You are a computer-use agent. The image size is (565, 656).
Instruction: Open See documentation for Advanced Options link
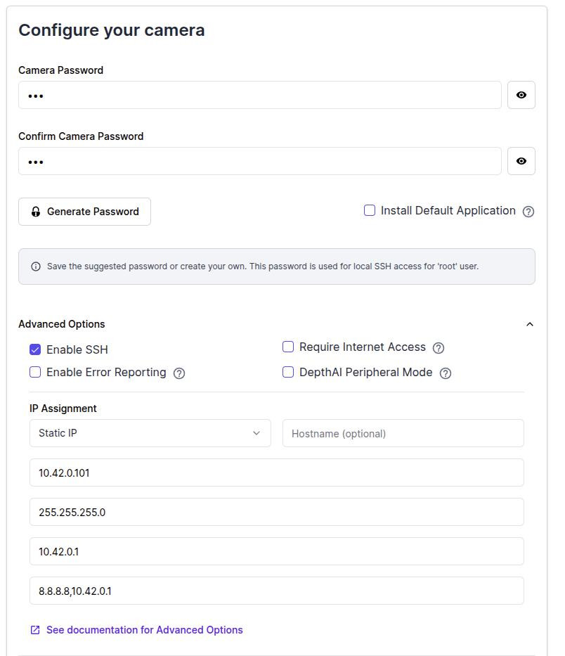coord(144,630)
